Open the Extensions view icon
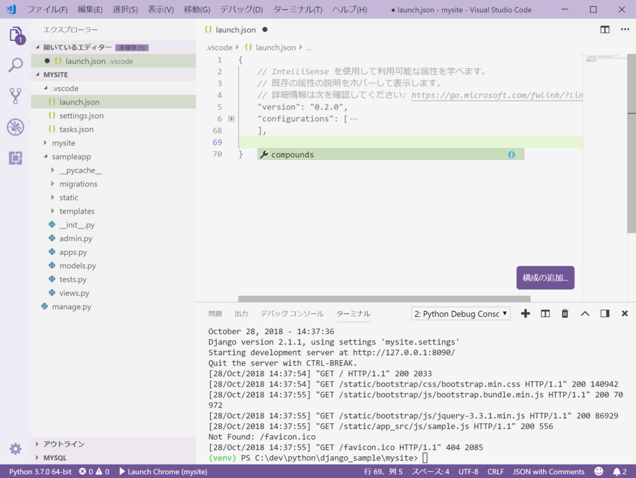 [16, 158]
